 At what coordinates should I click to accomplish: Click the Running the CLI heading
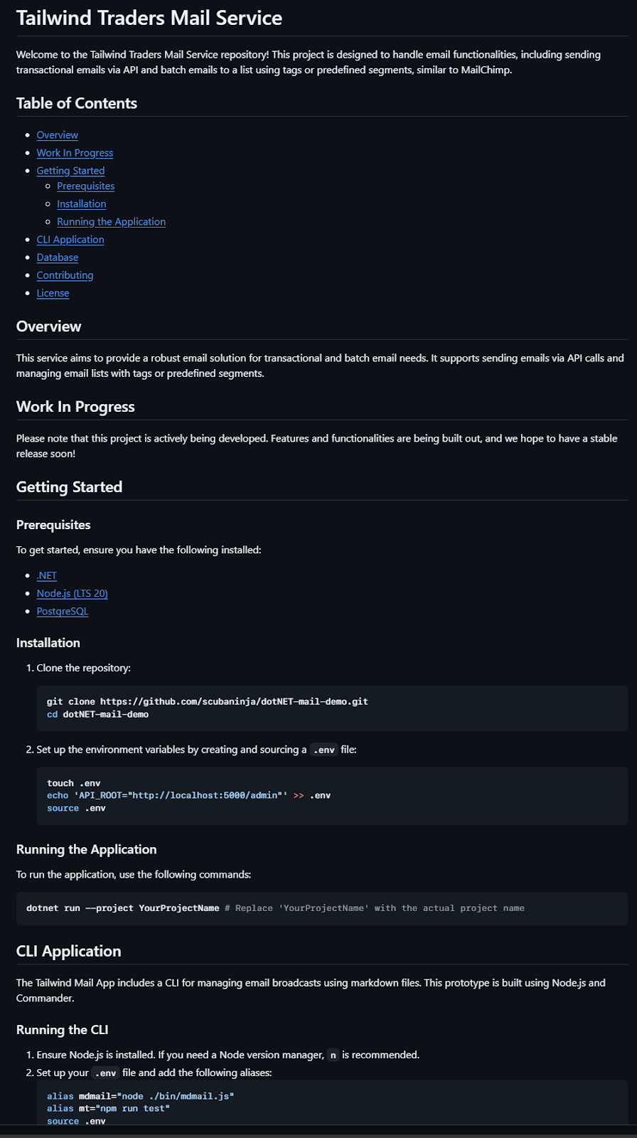[x=63, y=1030]
